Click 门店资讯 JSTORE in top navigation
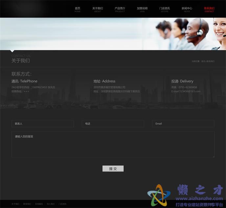This screenshot has height=208, width=226. tap(165, 10)
